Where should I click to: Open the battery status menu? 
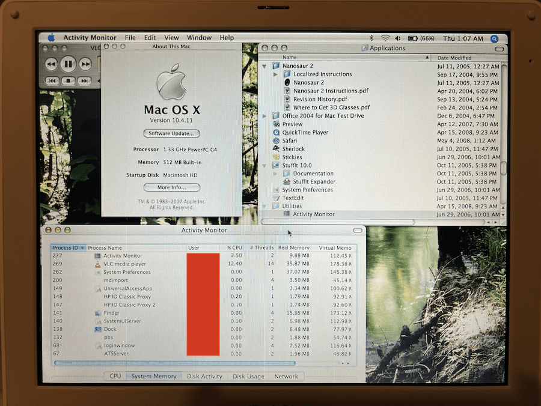point(421,38)
